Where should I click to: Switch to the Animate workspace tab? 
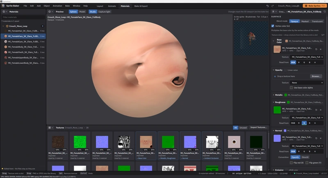point(112,6)
